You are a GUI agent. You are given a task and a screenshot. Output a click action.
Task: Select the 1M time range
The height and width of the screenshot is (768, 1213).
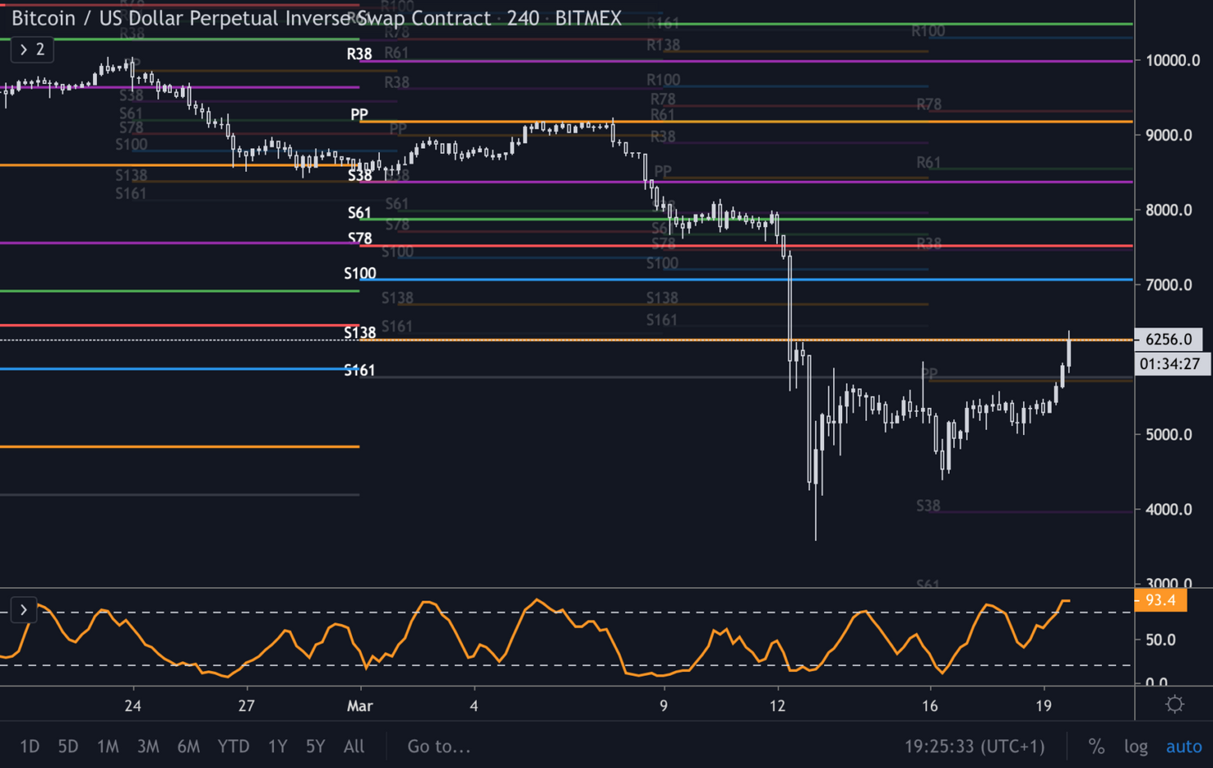coord(108,746)
